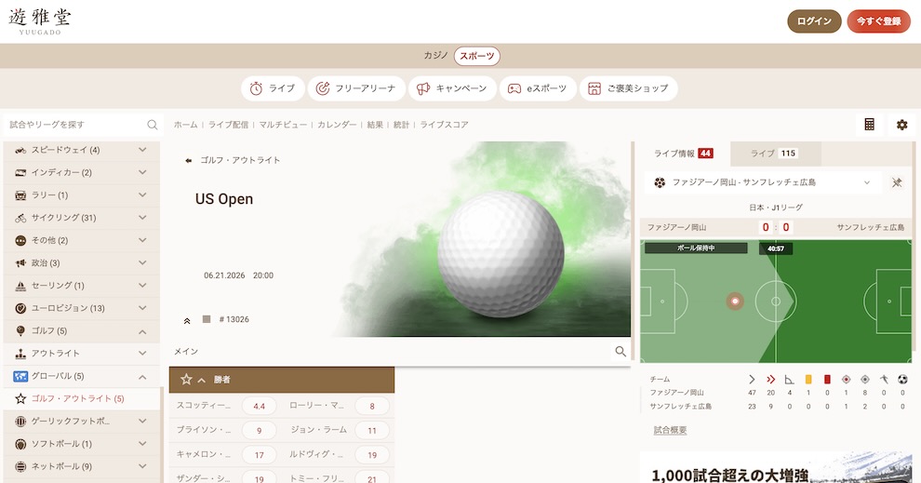The image size is (921, 483).
Task: Select odds 4.4 for スコッティー
Action: tap(259, 406)
